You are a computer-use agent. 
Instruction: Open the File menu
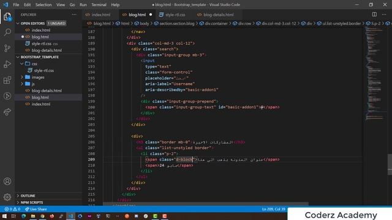[x=16, y=5]
